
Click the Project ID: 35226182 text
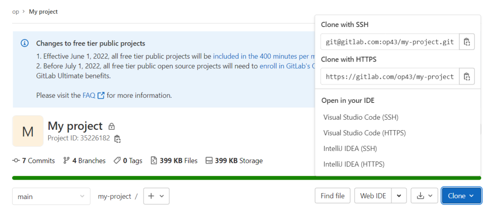tap(79, 138)
